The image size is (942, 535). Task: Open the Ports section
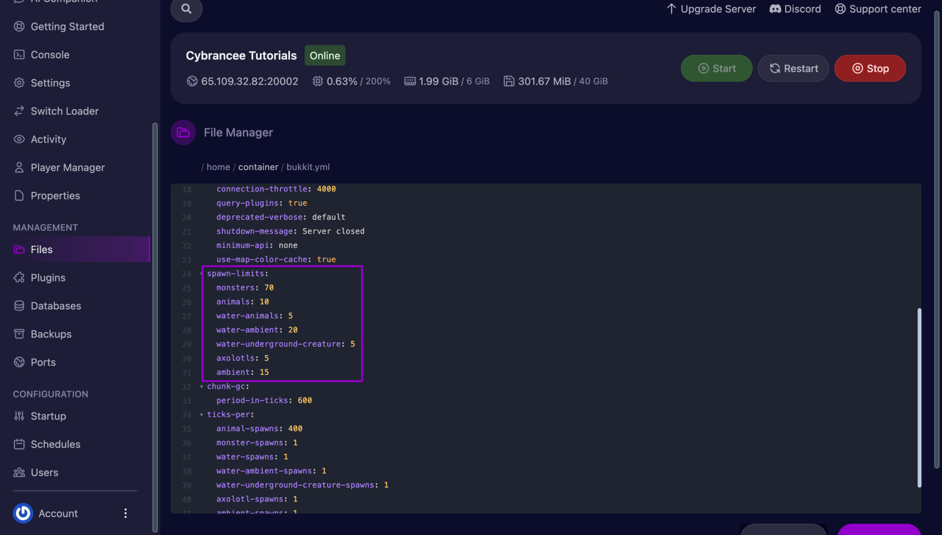(x=43, y=362)
